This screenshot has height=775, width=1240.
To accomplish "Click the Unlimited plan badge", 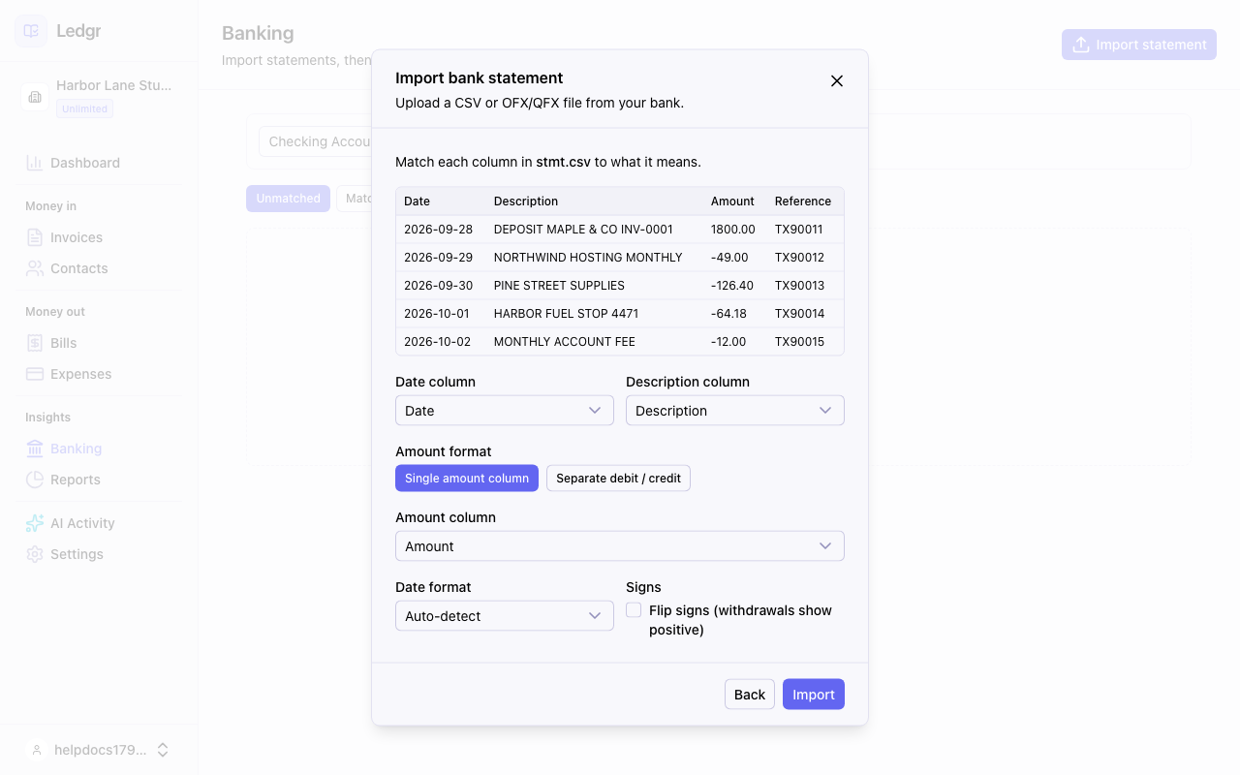I will click(84, 108).
